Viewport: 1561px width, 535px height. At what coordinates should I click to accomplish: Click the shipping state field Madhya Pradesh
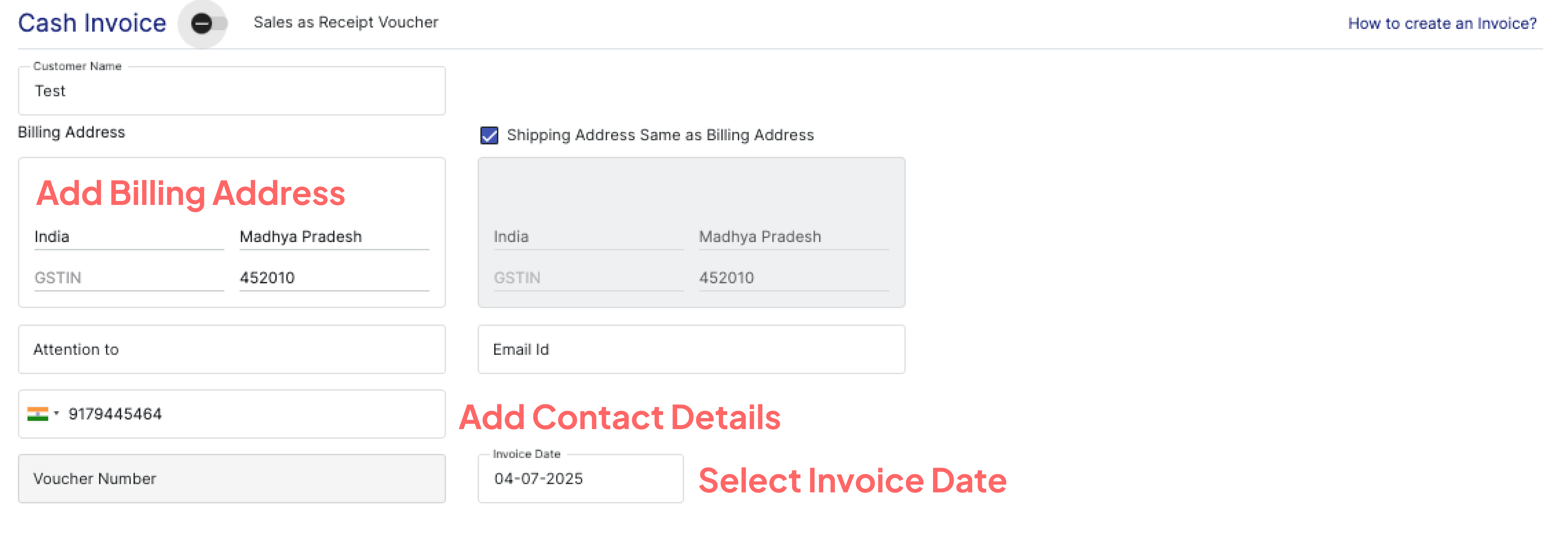[794, 237]
